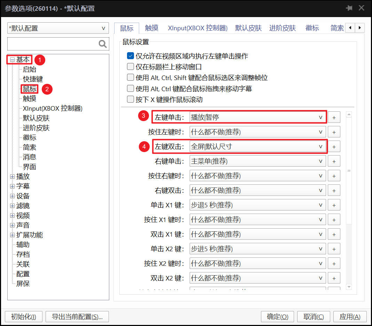Image resolution: width=372 pixels, height=326 pixels.
Task: Enable 按下 X 键操作鼠标滚动 checkbox
Action: 130,100
